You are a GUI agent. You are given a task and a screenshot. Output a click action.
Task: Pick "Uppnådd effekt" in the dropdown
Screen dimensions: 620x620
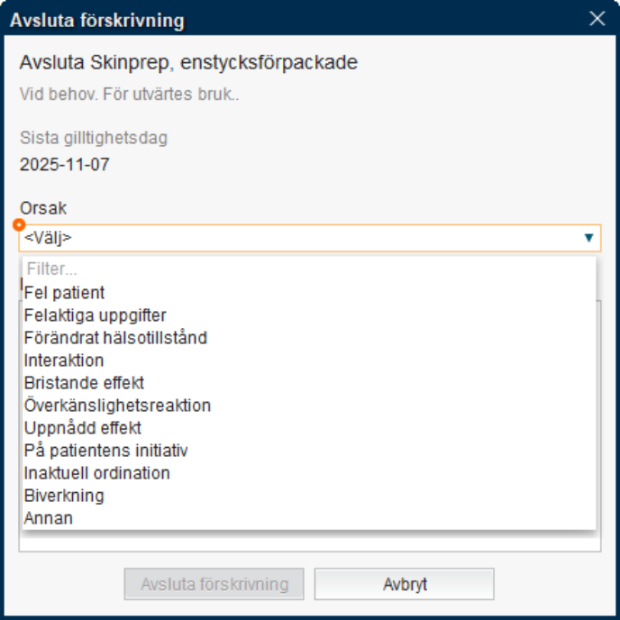click(x=83, y=428)
